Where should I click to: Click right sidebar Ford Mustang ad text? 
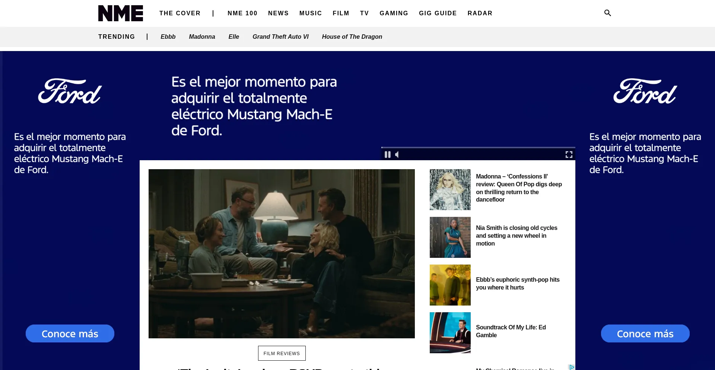[645, 153]
